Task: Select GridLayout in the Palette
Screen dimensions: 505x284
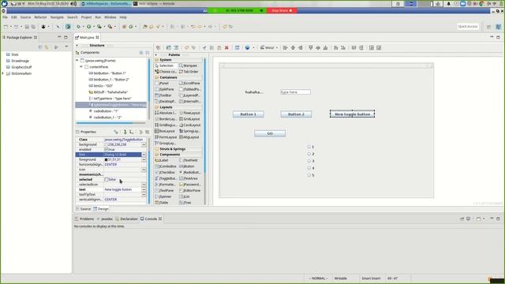Action: (x=190, y=119)
